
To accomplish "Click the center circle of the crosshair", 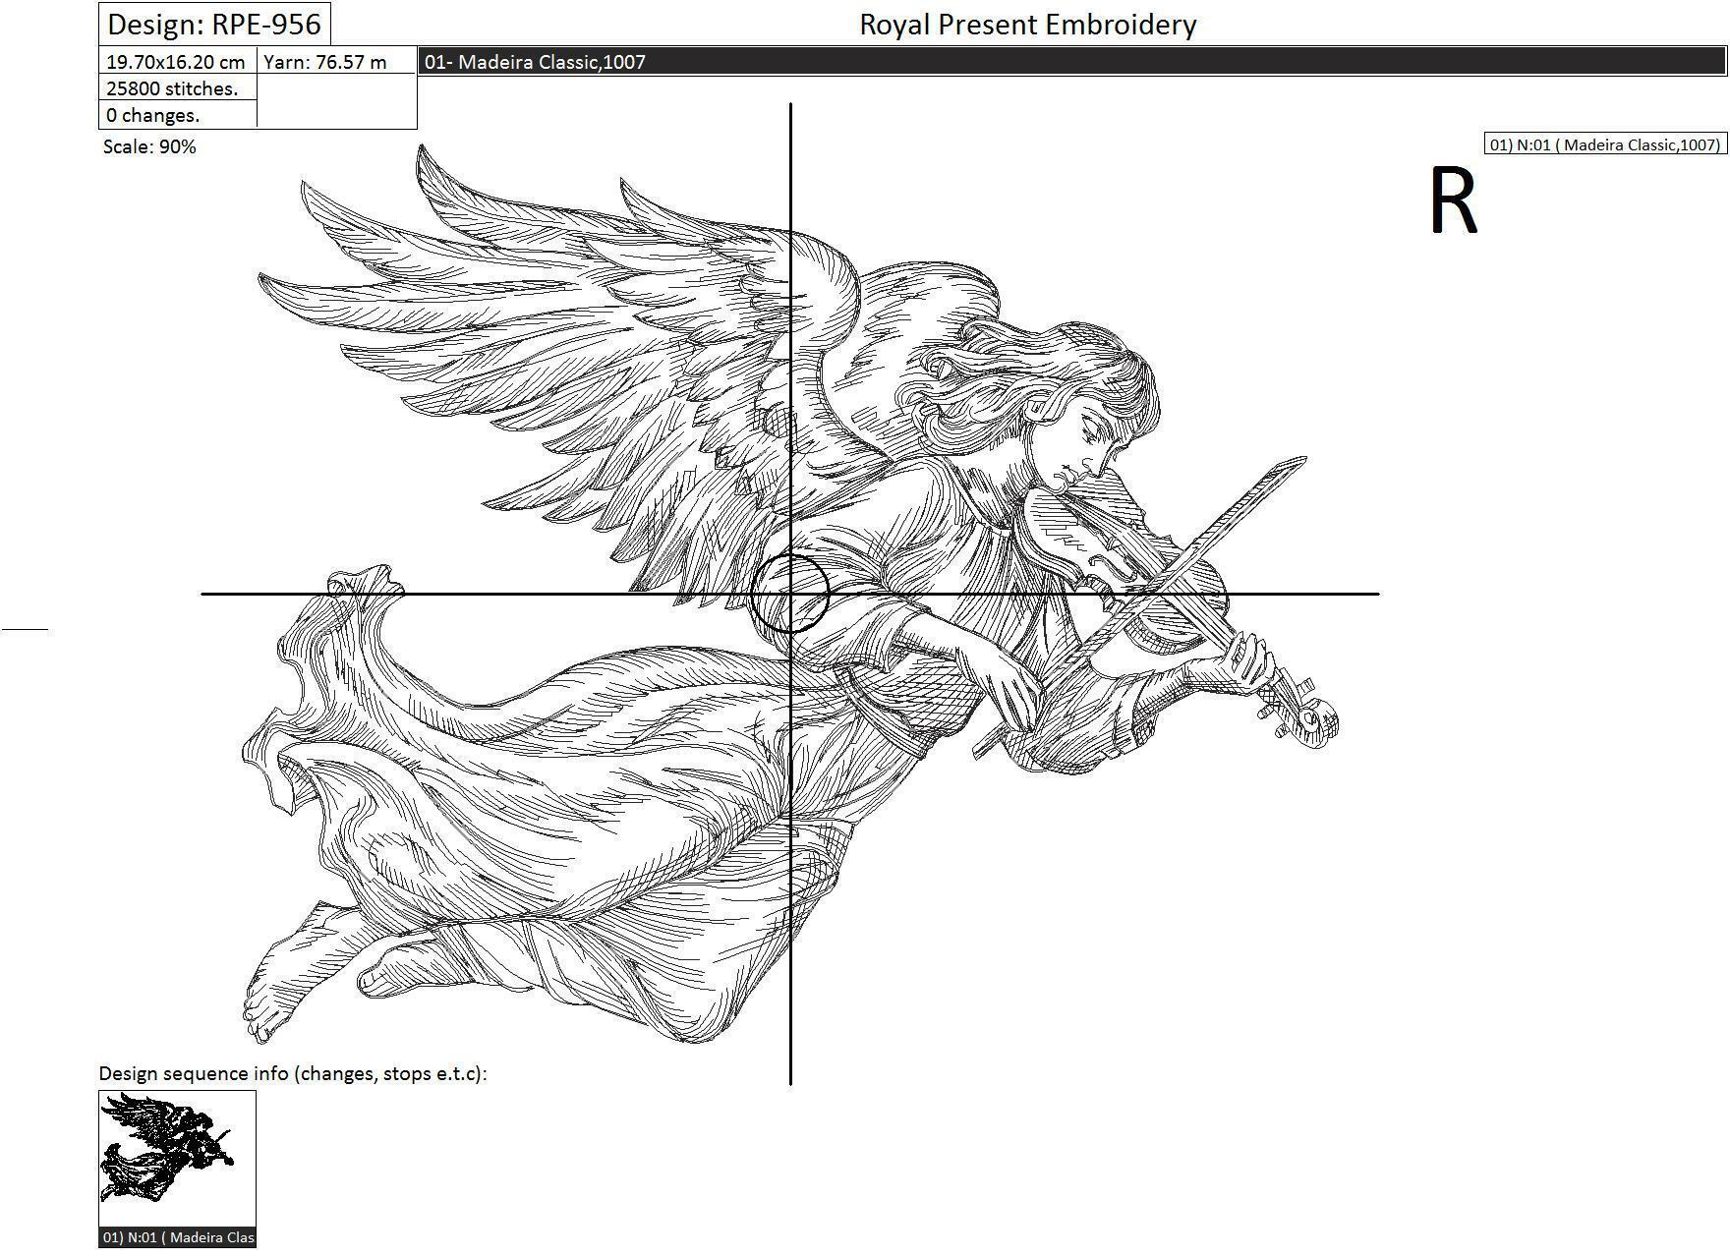I will point(790,594).
